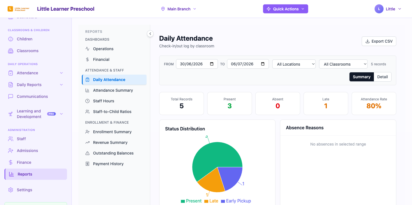
Task: Click the Attendance Summary chart icon
Action: coord(87,90)
